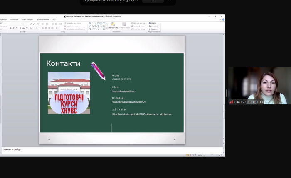Screen dimensions: 291x178
Task: Click the PowerPoint help question mark icon
Action: pyautogui.click(x=223, y=19)
